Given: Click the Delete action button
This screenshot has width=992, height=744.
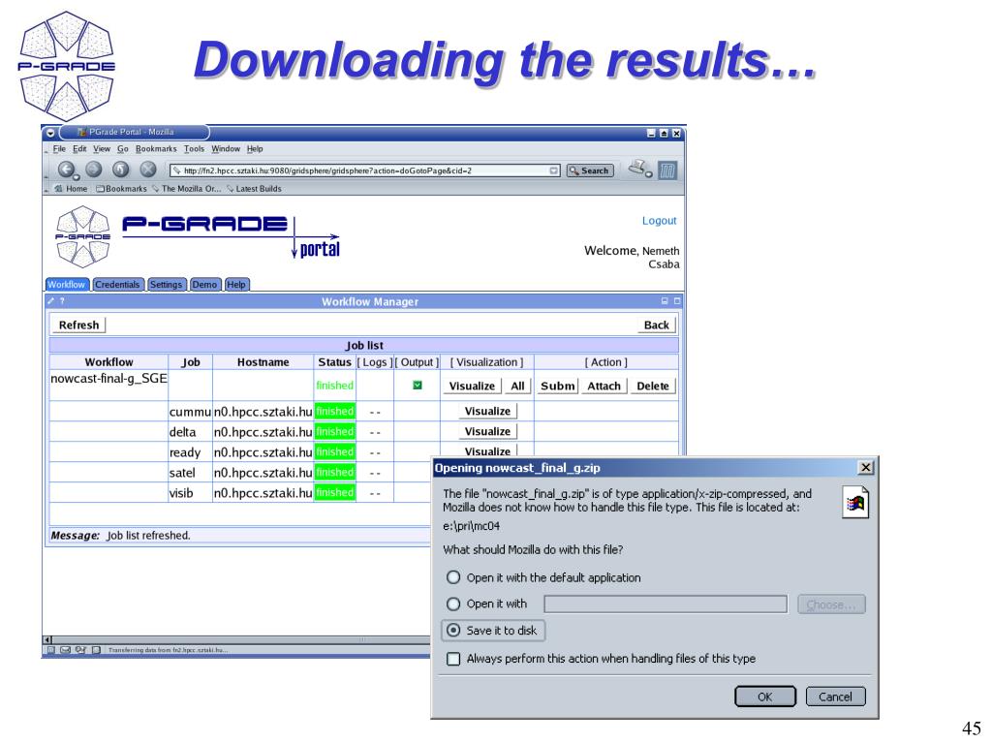Looking at the screenshot, I should (653, 386).
